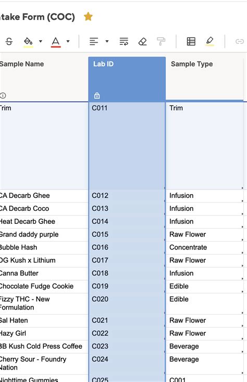247x382 pixels.
Task: Expand the text color dropdown arrow
Action: 68,41
